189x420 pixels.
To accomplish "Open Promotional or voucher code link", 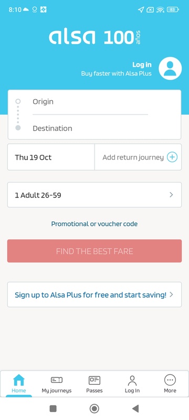I will 94,224.
